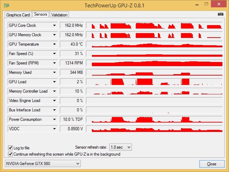This screenshot has width=229, height=172.
Task: Click the GPU-Z app icon in title bar
Action: [x=6, y=5]
